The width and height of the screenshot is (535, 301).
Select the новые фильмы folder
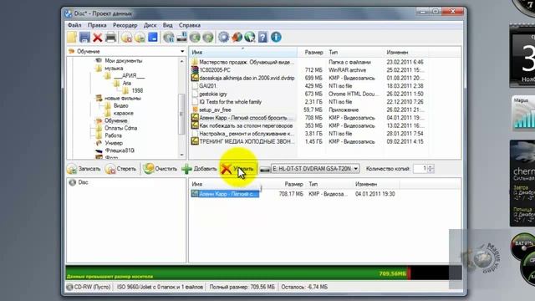click(x=123, y=99)
